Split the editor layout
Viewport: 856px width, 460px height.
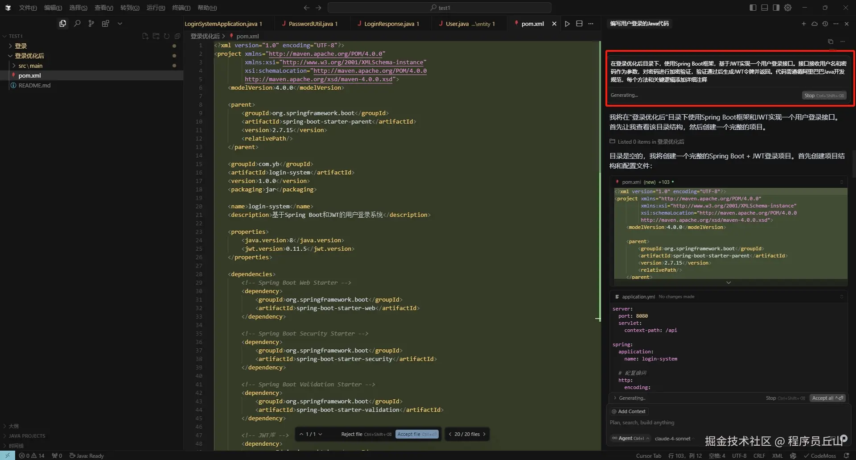[579, 24]
